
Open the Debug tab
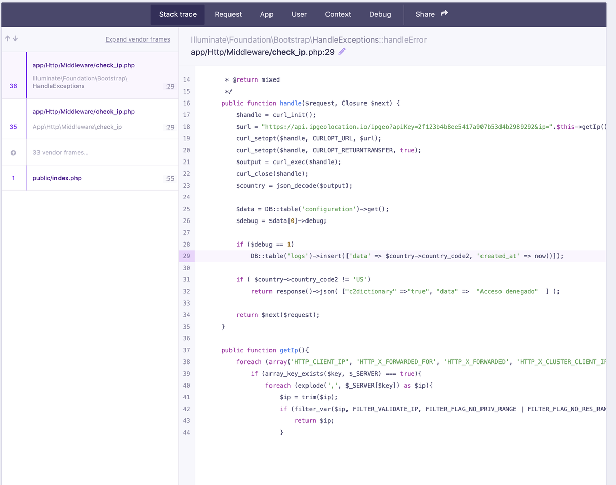coord(380,14)
